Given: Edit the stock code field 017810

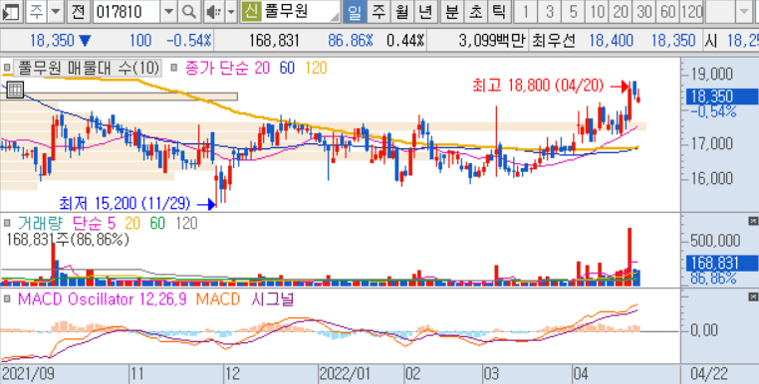Looking at the screenshot, I should click(126, 12).
